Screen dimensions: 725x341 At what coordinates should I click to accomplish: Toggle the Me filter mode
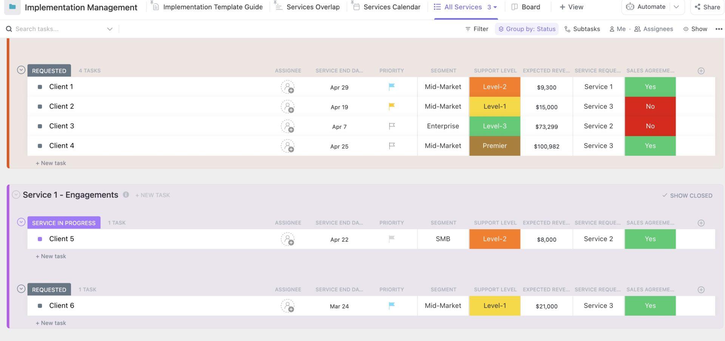click(x=617, y=29)
